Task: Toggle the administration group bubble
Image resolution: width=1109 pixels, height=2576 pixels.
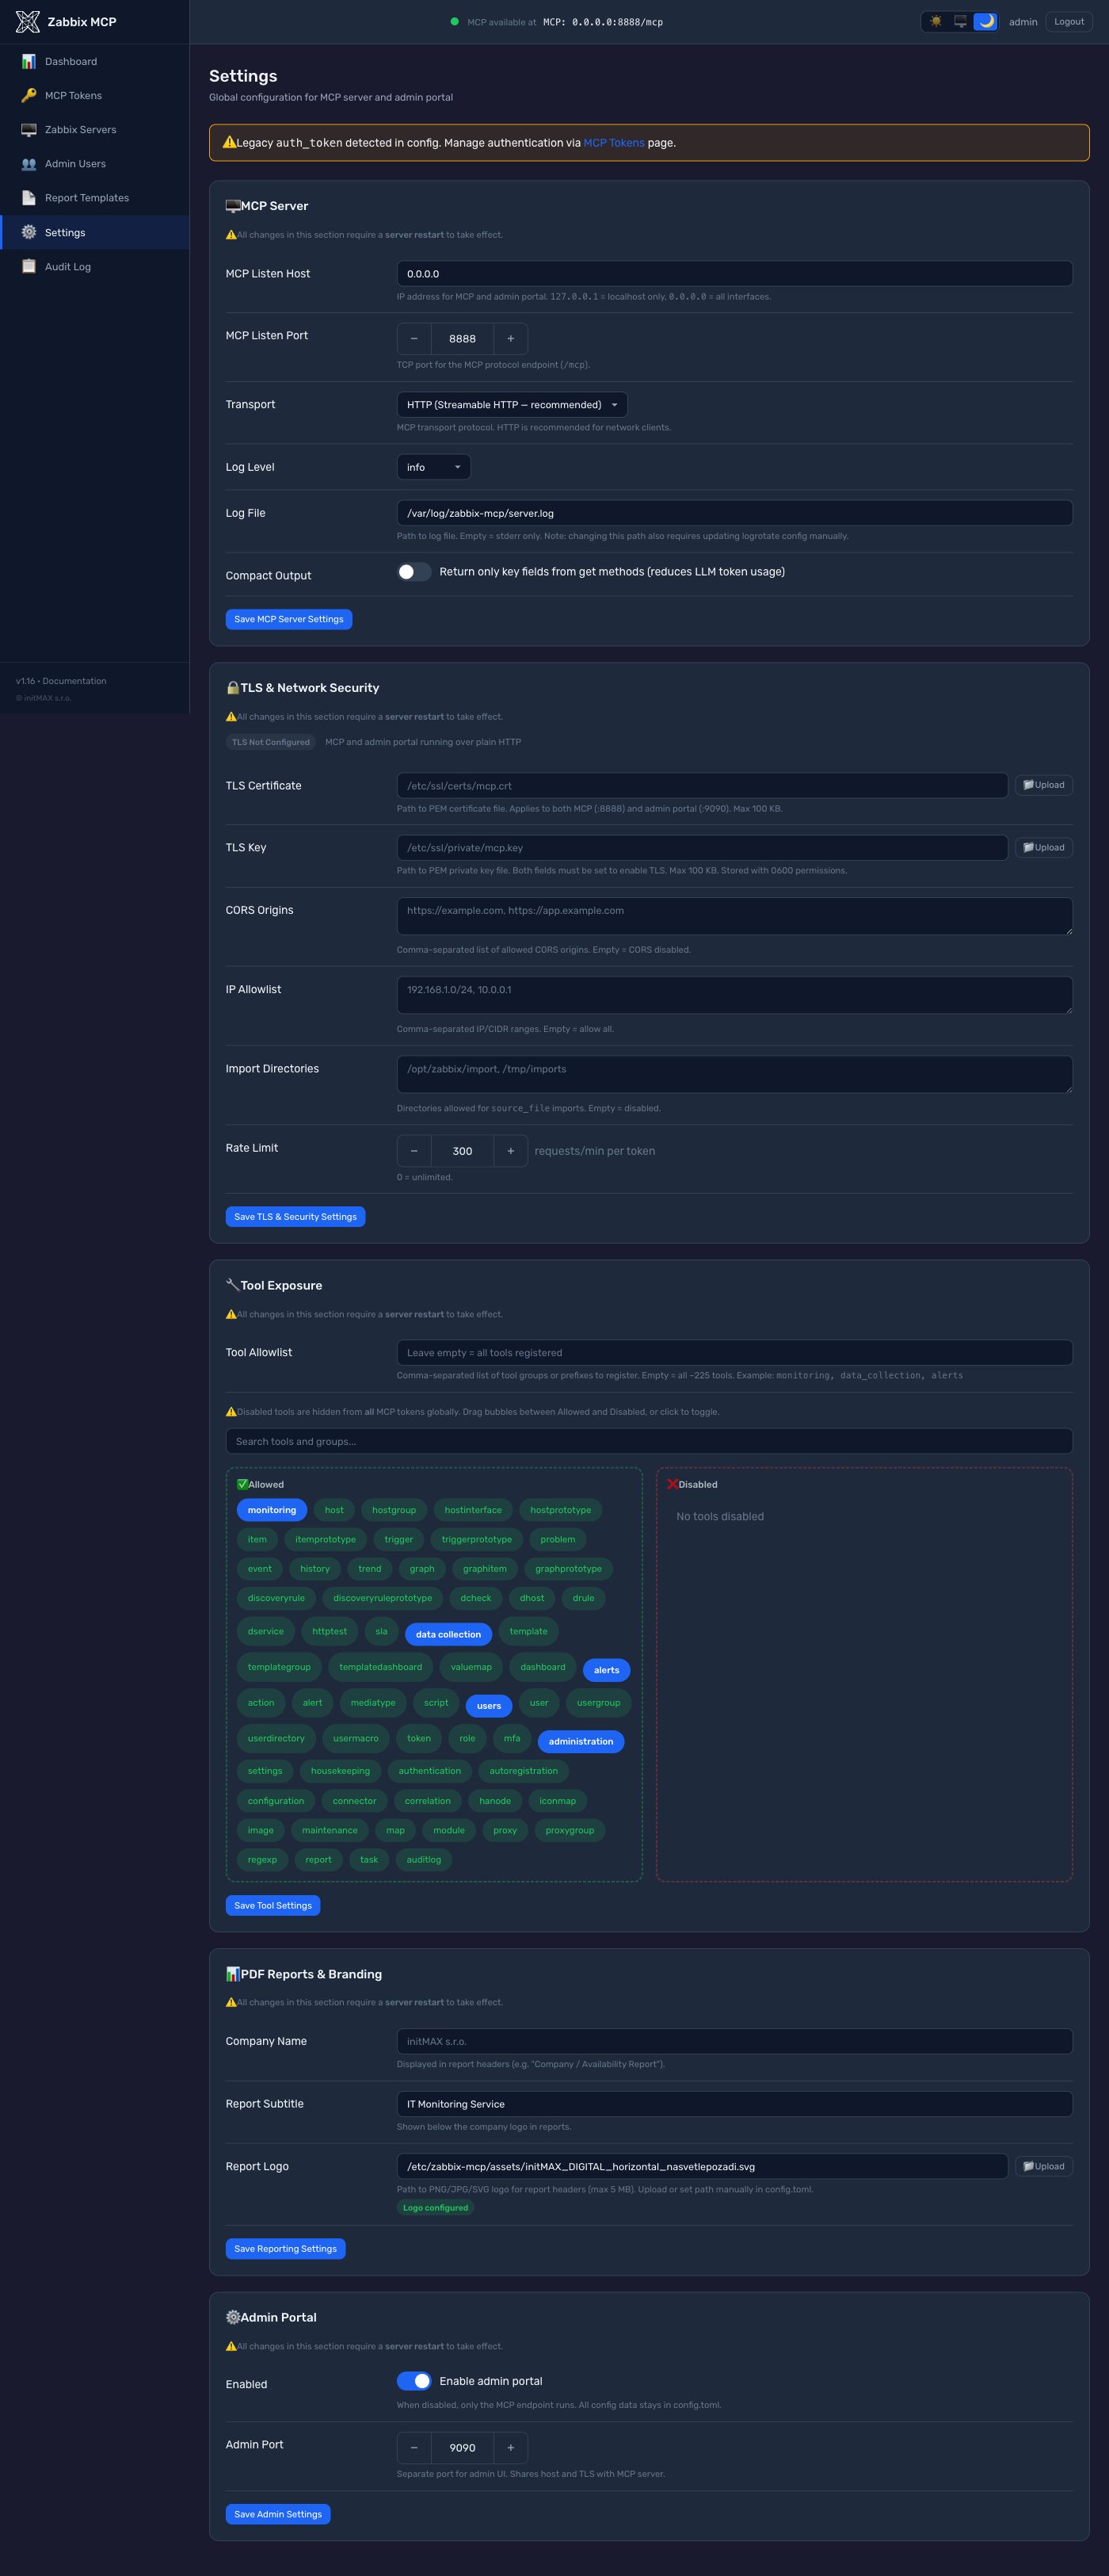Action: (x=581, y=1741)
